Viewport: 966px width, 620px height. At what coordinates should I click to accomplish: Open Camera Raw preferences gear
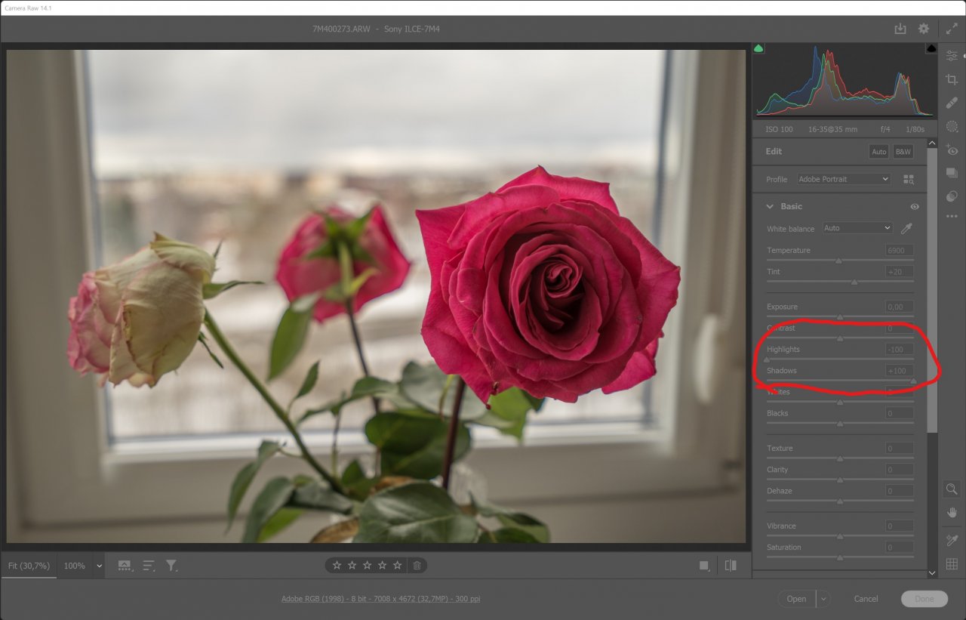[924, 29]
